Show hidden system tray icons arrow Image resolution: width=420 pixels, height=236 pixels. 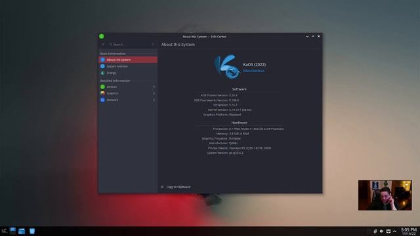(x=394, y=231)
